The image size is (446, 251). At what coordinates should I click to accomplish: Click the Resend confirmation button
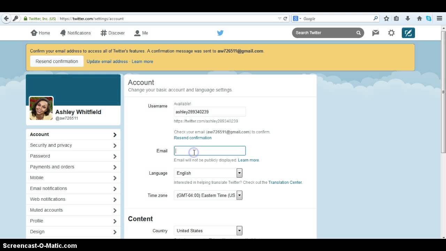pos(57,61)
